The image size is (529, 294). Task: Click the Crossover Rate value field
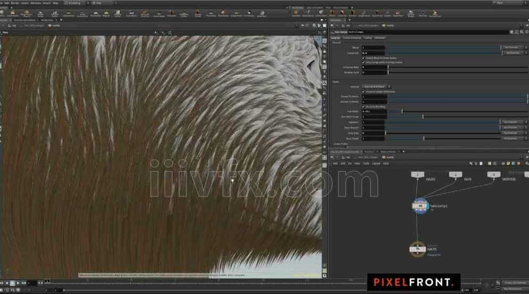tap(375, 67)
